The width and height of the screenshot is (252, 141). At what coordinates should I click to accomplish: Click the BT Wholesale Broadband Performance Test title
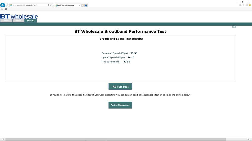(x=120, y=31)
